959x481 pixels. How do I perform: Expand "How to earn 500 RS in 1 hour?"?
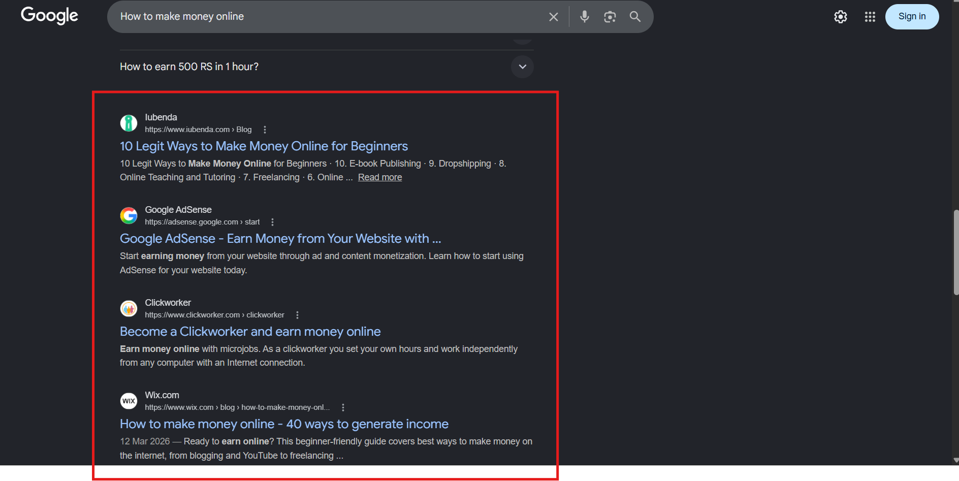(x=522, y=67)
